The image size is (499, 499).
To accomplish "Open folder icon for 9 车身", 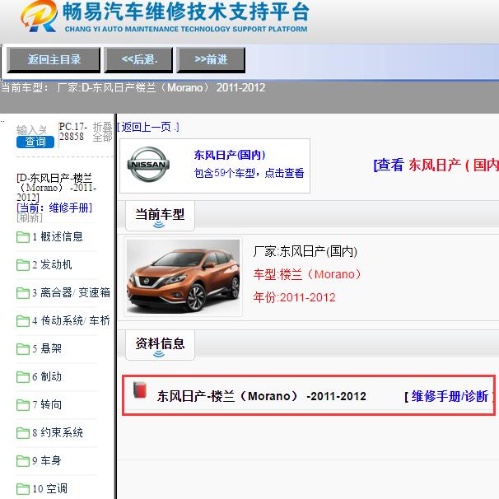I will tap(22, 461).
